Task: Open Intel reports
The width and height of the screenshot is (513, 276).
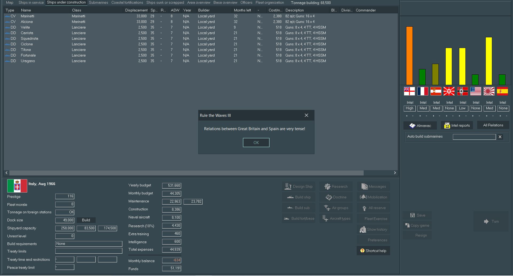Action: [x=457, y=125]
